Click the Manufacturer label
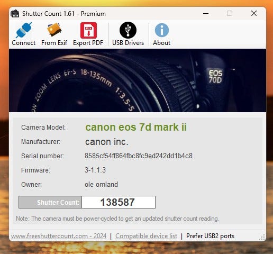 [41, 142]
